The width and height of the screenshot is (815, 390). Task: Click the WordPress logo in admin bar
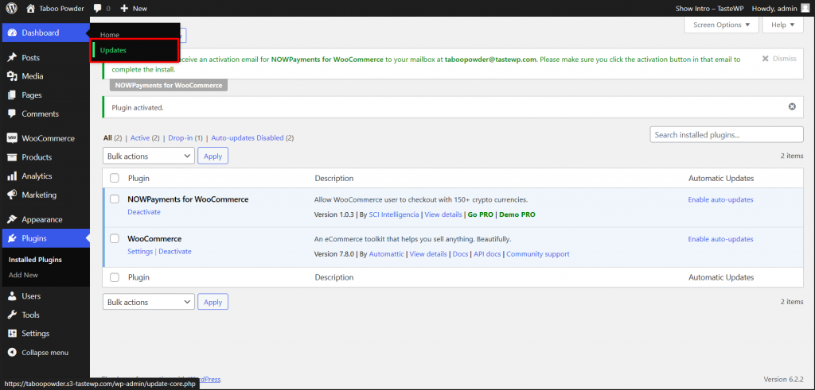(11, 8)
